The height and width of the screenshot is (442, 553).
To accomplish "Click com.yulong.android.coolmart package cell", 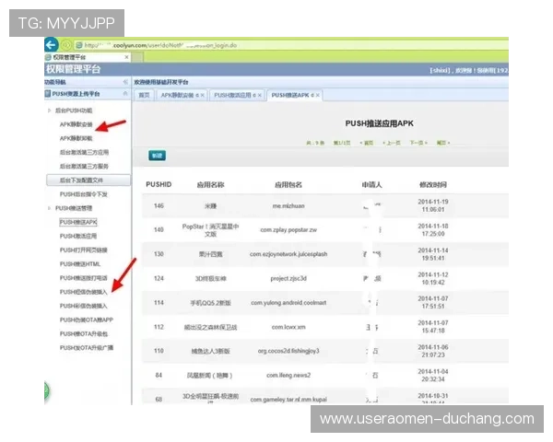I will pyautogui.click(x=288, y=303).
